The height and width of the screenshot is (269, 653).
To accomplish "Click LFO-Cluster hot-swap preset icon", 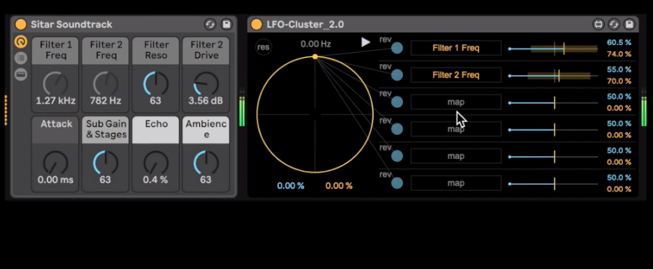I will [614, 25].
